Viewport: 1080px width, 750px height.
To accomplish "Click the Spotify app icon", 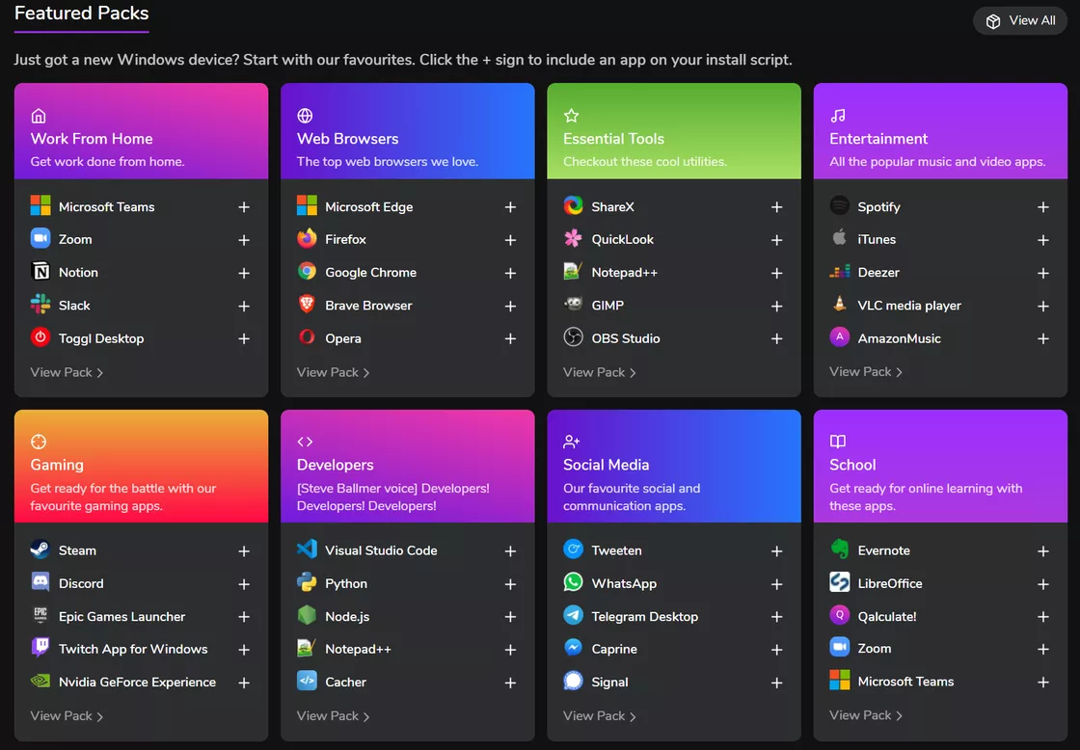I will pyautogui.click(x=839, y=206).
